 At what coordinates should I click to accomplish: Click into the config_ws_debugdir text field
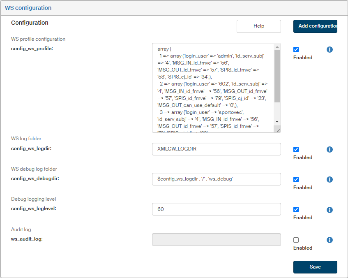tap(216, 179)
